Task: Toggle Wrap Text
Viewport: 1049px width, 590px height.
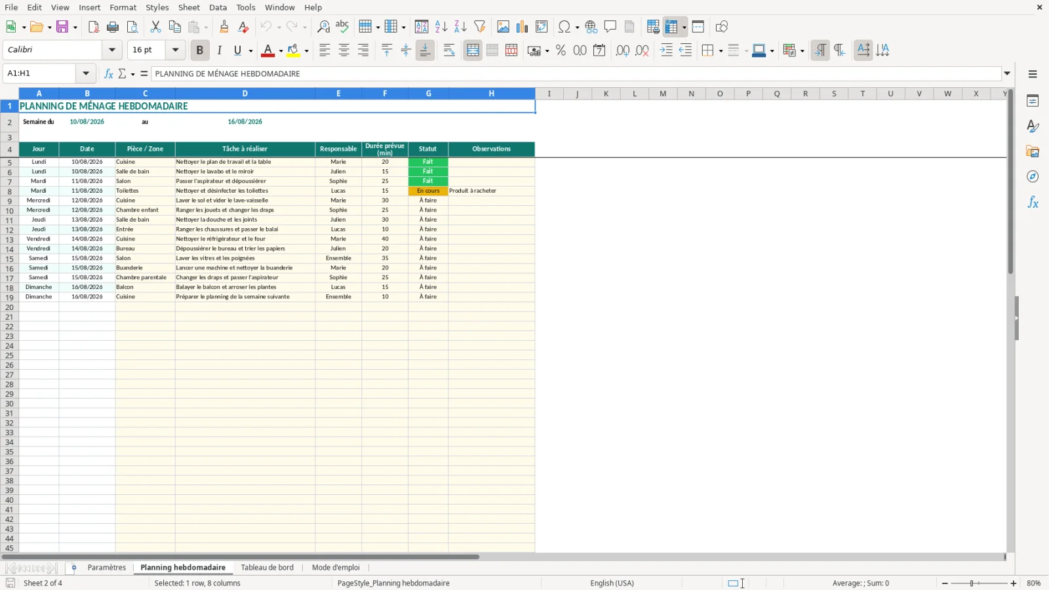Action: tap(449, 50)
